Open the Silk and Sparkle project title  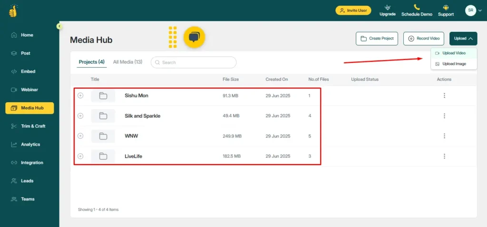coord(143,116)
